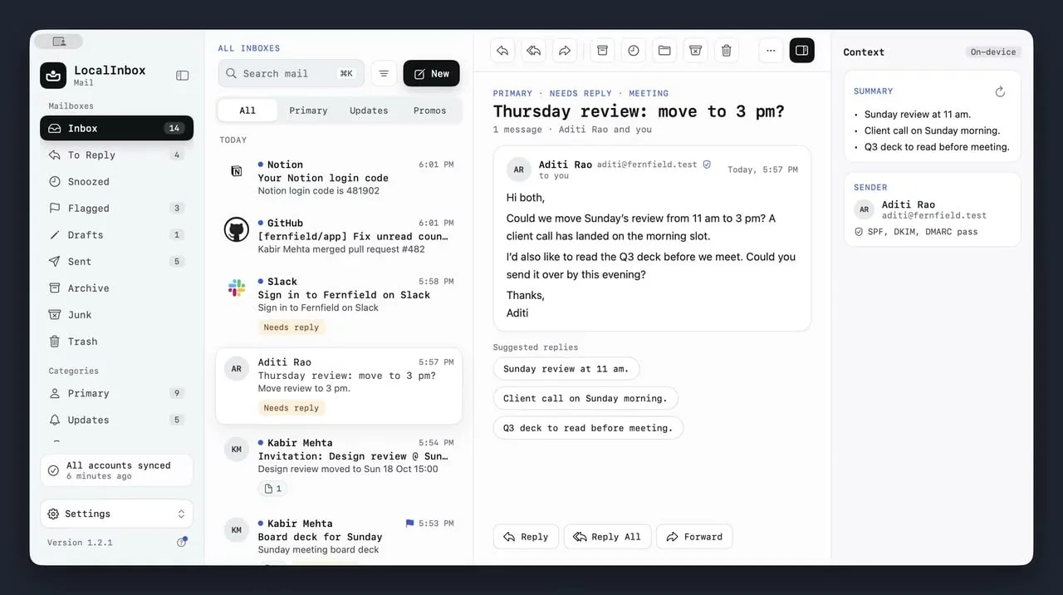Click the Needs reply tag on the Slack email
Viewport: 1063px width, 595px height.
click(x=291, y=327)
